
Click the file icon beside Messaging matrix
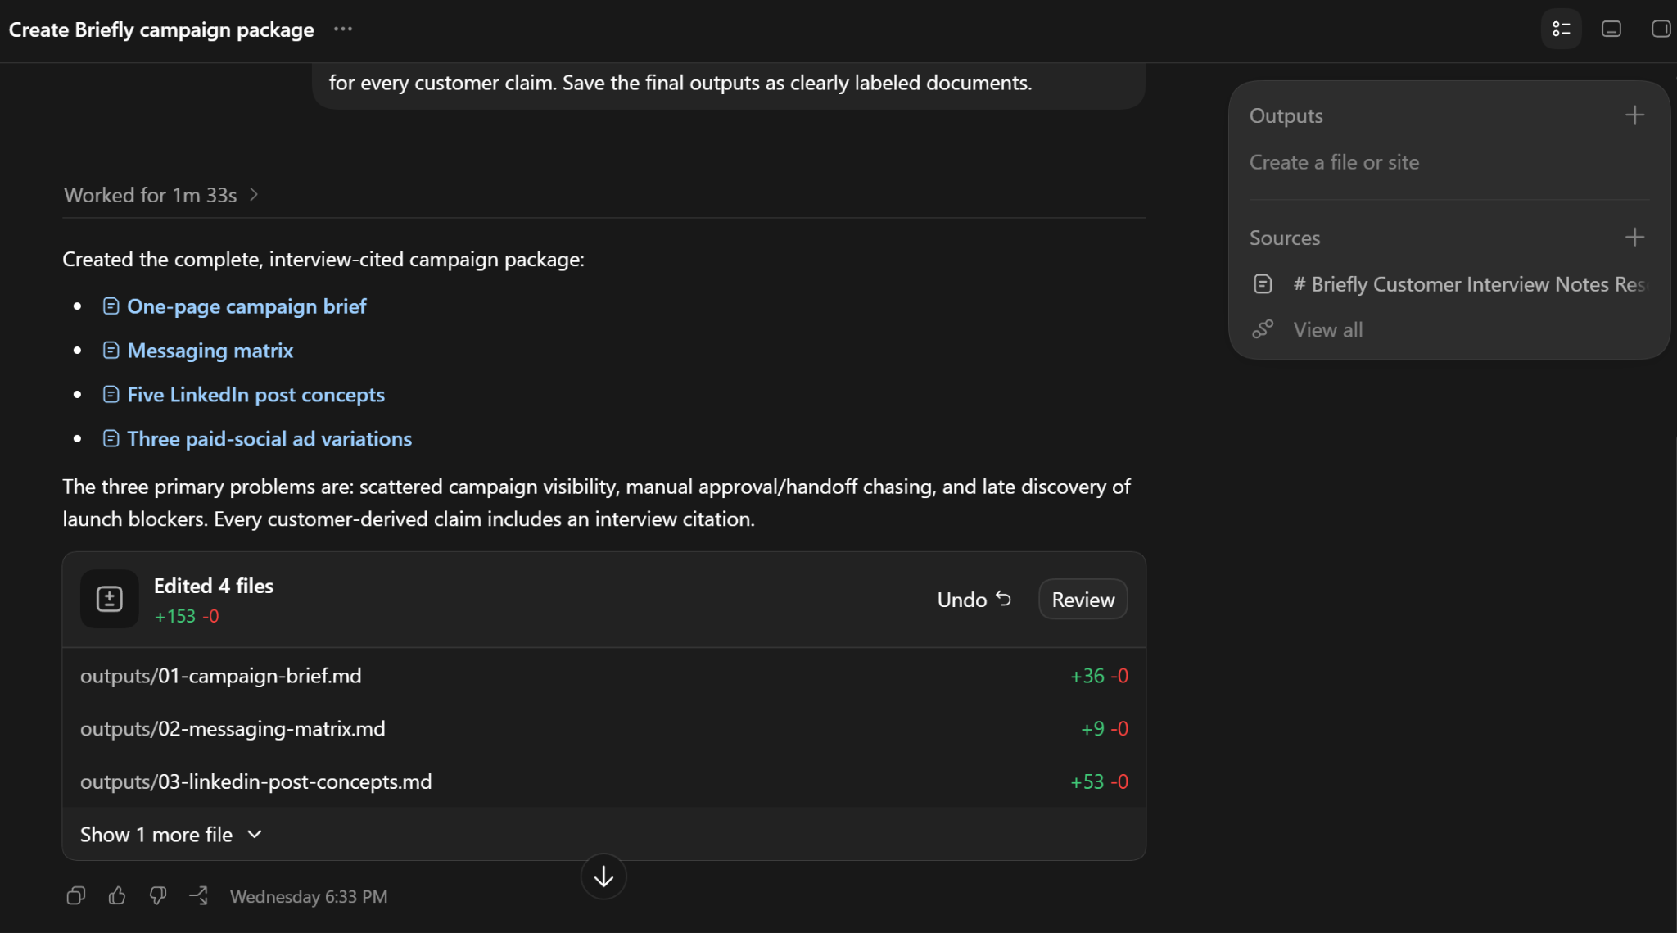point(111,351)
